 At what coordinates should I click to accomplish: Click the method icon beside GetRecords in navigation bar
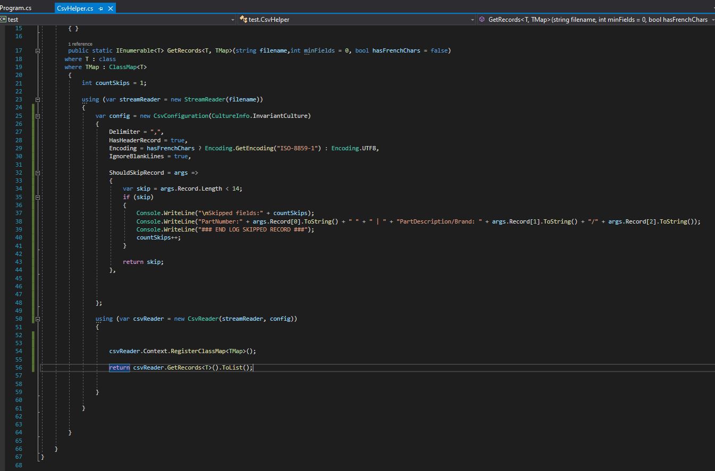[482, 19]
